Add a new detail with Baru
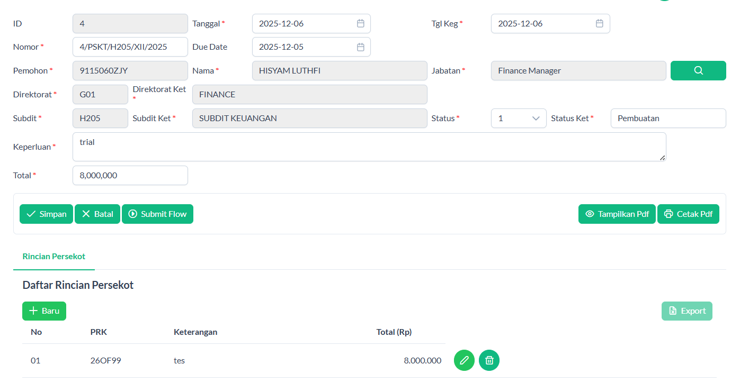 44,311
